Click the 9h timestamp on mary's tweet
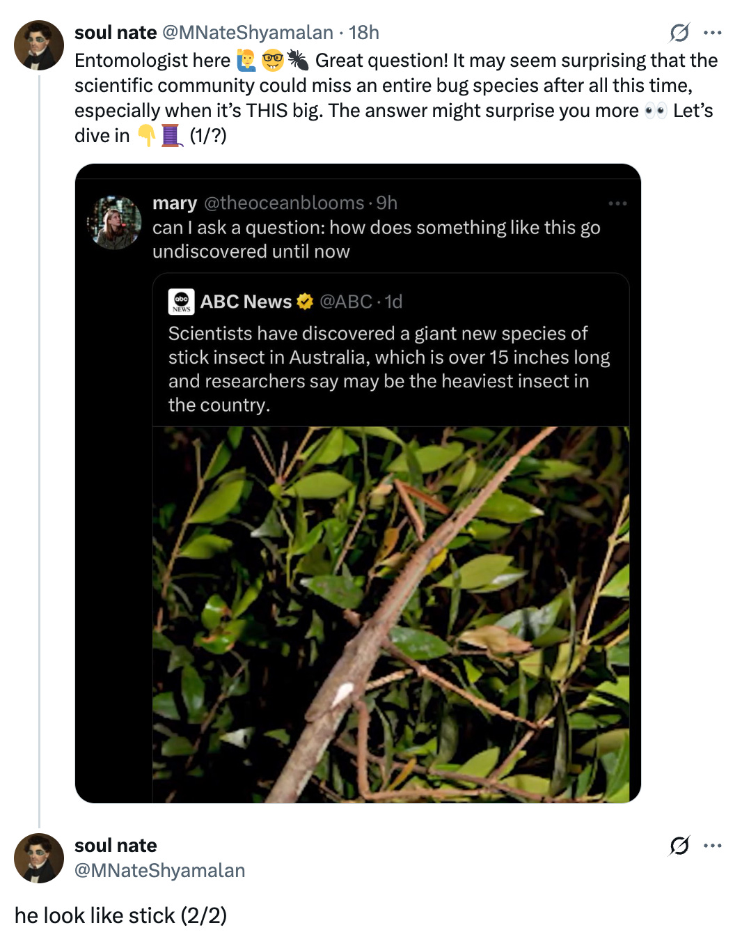This screenshot has width=742, height=946. click(x=385, y=203)
